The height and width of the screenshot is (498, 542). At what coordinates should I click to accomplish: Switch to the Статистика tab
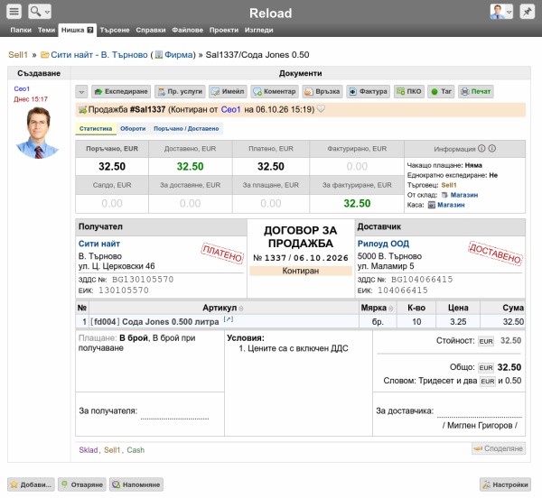tap(96, 129)
